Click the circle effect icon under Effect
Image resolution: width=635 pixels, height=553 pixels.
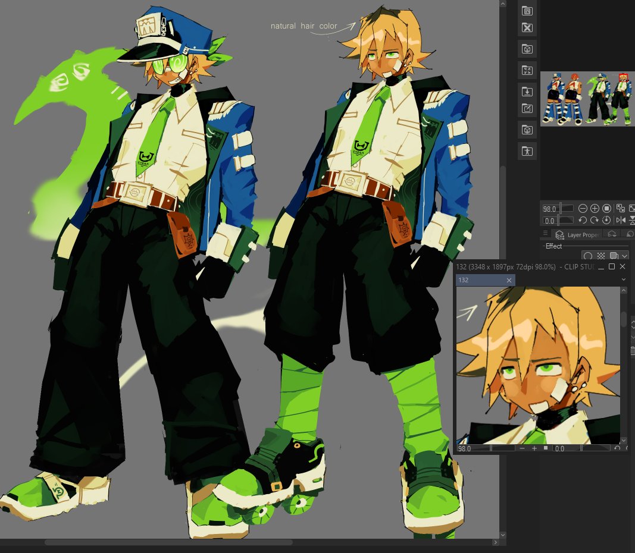[588, 256]
